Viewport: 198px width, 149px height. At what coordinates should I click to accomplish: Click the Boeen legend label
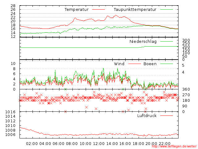click(150, 64)
